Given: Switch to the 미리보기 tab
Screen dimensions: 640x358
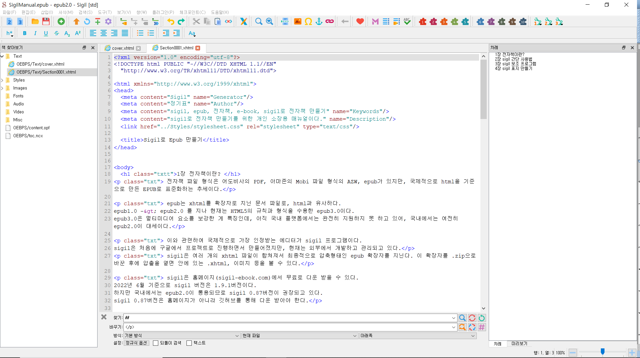Looking at the screenshot, I should click(519, 344).
